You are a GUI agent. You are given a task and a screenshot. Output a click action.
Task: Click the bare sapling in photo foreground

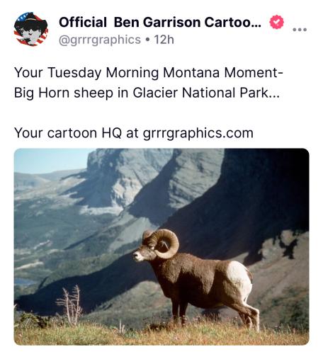(70, 305)
